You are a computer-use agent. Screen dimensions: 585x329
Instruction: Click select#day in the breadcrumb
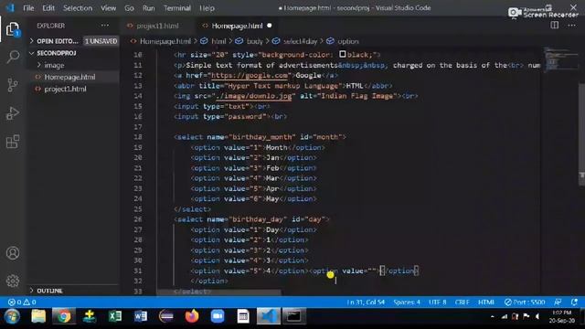click(x=300, y=41)
